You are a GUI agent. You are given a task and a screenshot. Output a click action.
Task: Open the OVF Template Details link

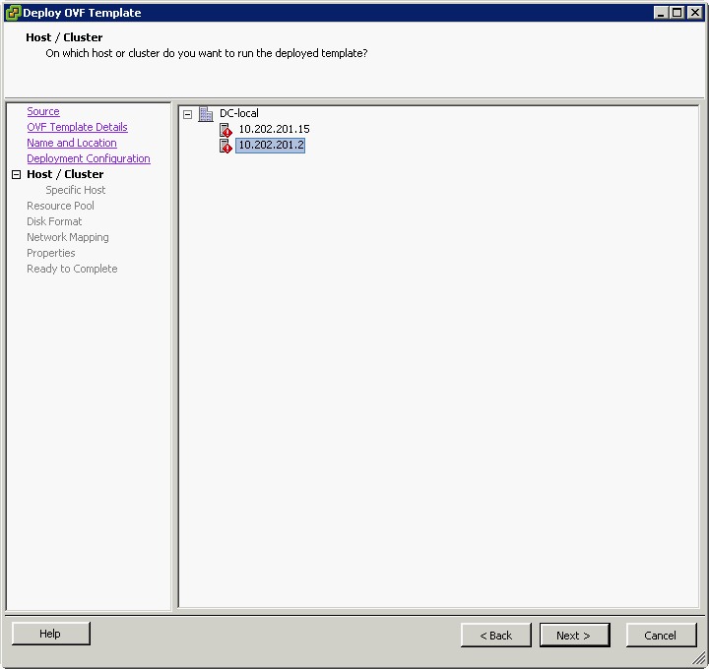(77, 127)
